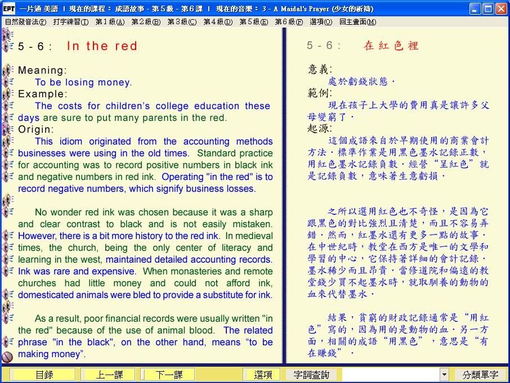Click the red stop icon at bottom left

[x=7, y=357]
